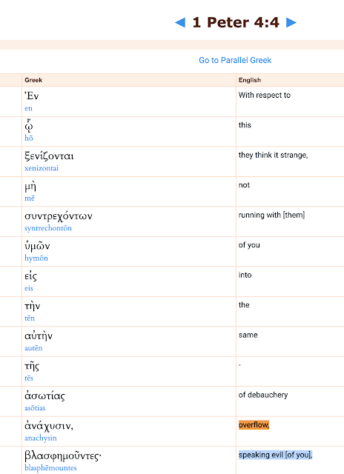Go to next verse with right arrow
Viewport: 344px width, 474px height.
tap(291, 22)
